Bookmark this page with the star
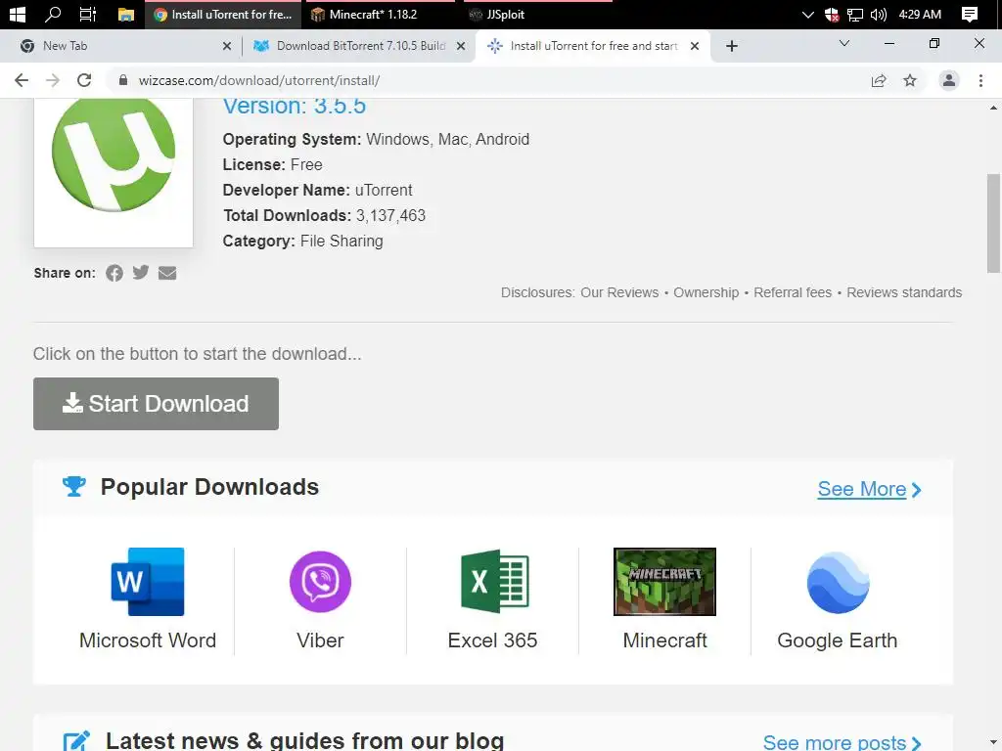The width and height of the screenshot is (1002, 751). click(x=910, y=80)
